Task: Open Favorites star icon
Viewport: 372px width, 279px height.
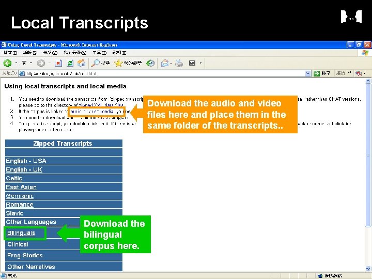Action: pos(118,63)
